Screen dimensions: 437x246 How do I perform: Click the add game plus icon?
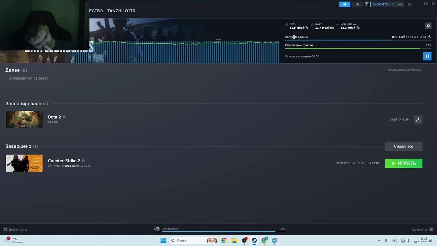click(x=5, y=230)
